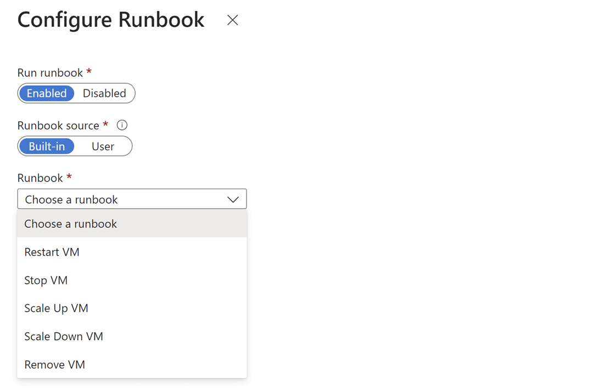593x388 pixels.
Task: Click the Runbook source label
Action: 59,125
